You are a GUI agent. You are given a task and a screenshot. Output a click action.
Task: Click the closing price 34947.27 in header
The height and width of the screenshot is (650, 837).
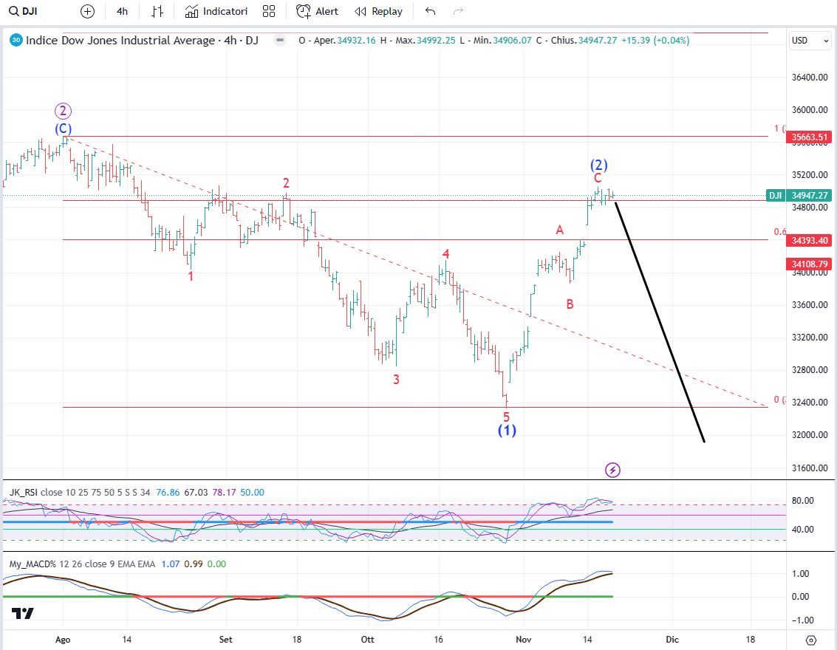pos(598,41)
